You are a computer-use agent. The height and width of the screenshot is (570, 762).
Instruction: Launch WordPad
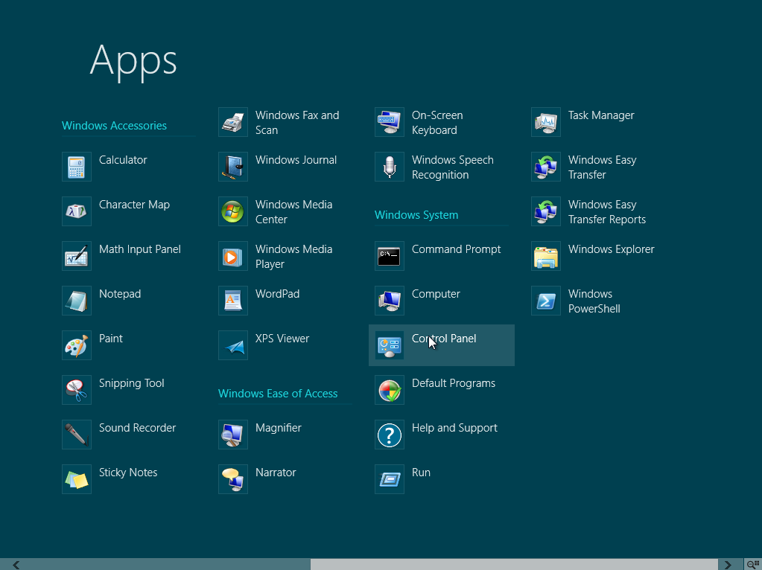point(259,301)
